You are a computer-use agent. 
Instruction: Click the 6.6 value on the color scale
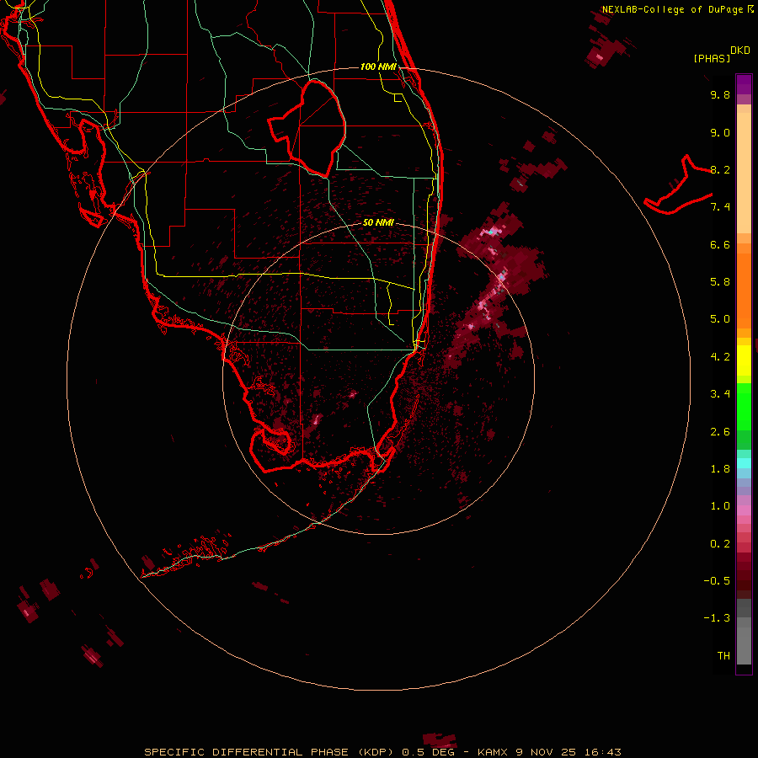720,244
